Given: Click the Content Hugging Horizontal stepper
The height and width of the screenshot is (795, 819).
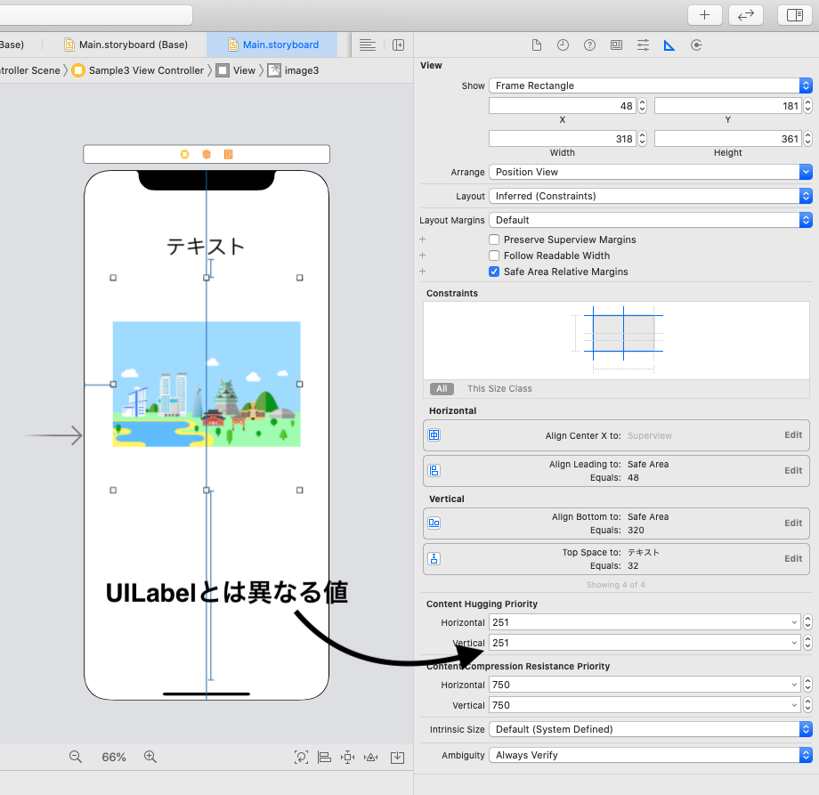Looking at the screenshot, I should (808, 622).
